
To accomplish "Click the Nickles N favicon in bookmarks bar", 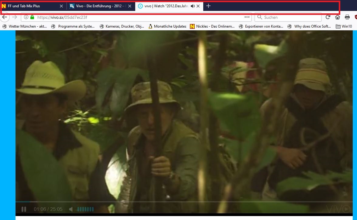I will pyautogui.click(x=192, y=26).
